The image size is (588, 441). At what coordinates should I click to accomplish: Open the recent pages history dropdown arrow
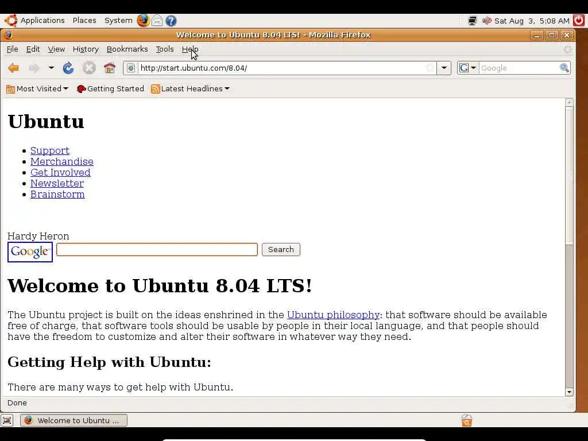[x=51, y=68]
